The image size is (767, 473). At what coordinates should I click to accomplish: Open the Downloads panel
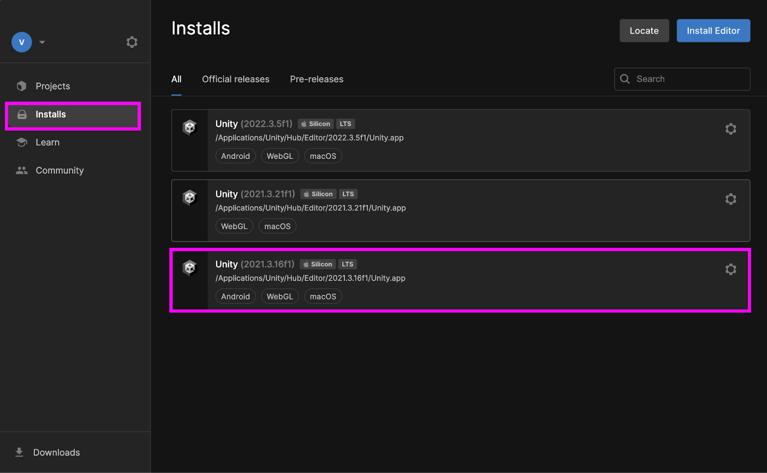56,452
